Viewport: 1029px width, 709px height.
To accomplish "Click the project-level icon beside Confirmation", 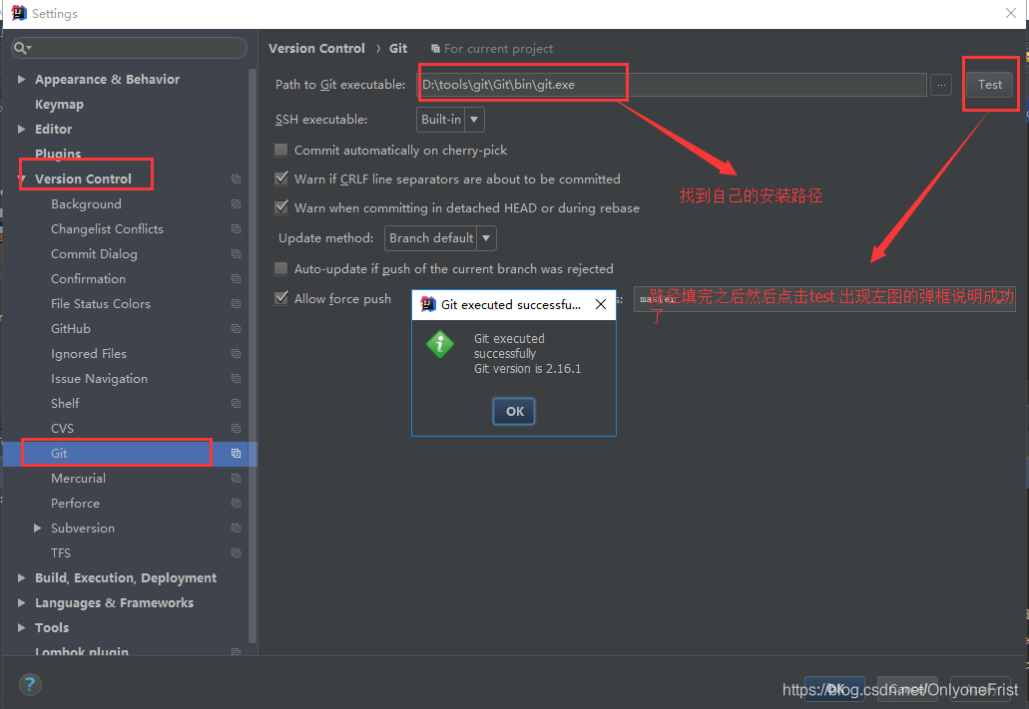I will pyautogui.click(x=237, y=279).
